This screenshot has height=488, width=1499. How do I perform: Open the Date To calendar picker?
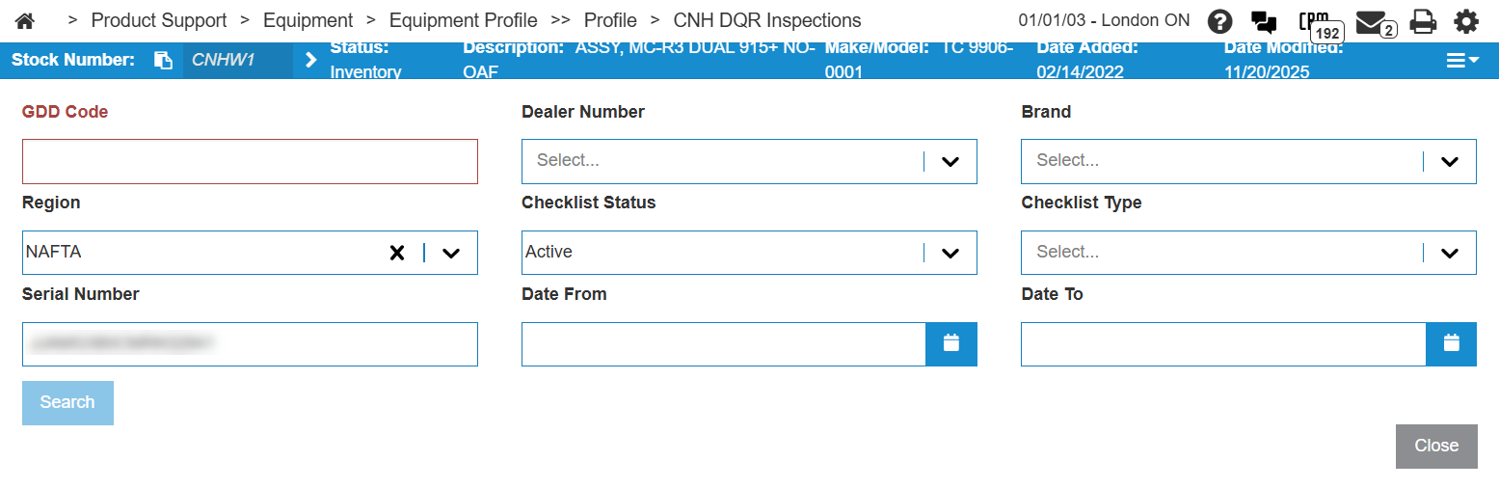pos(1450,343)
